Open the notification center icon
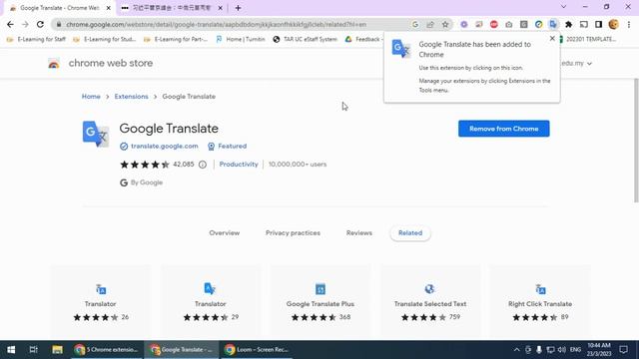This screenshot has width=639, height=359. pyautogui.click(x=623, y=350)
